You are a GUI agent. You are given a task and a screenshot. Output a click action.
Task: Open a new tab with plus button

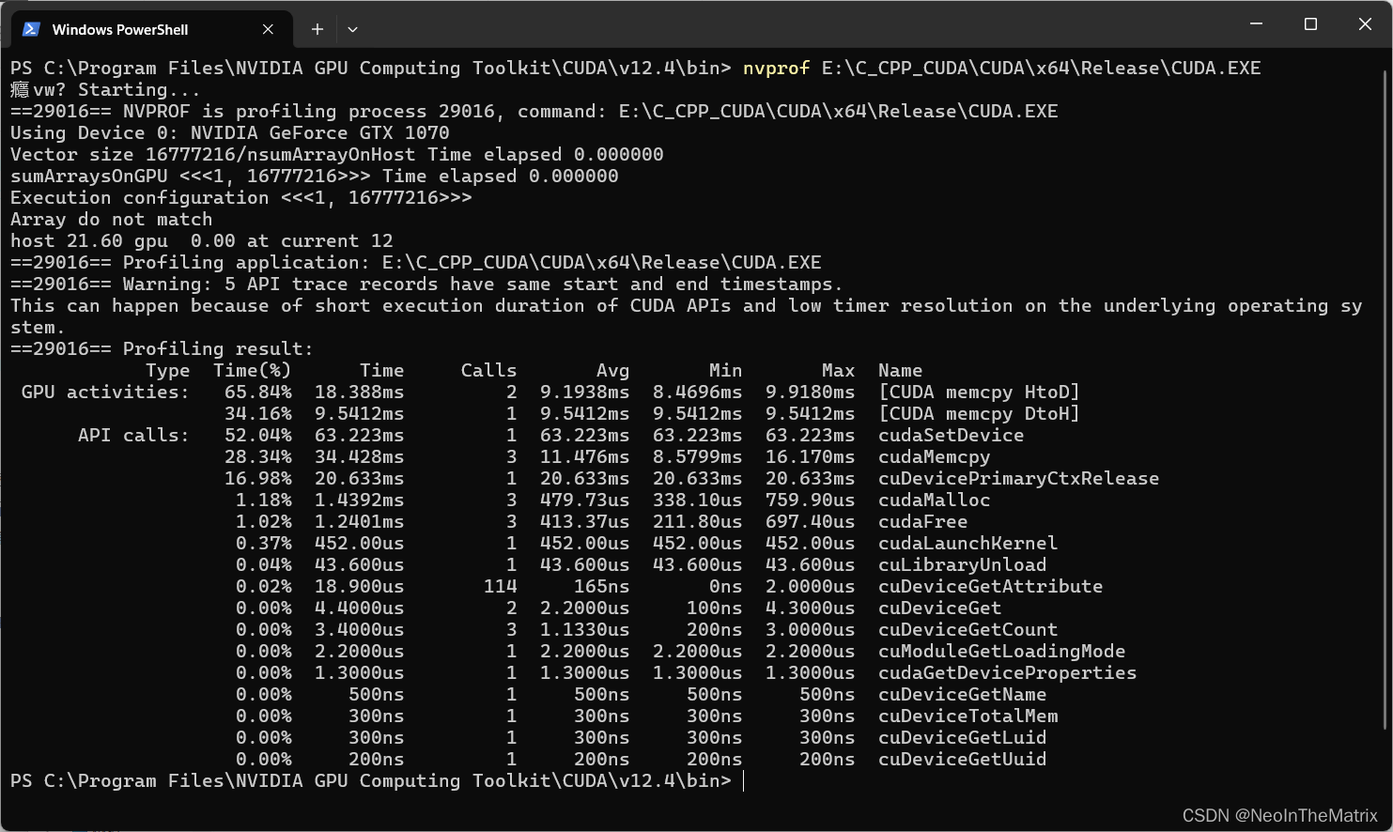coord(317,29)
